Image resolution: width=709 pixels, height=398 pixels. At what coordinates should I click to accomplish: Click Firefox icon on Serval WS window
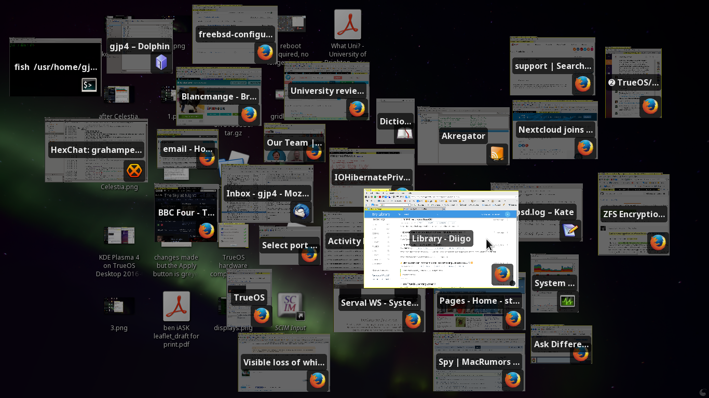(413, 321)
